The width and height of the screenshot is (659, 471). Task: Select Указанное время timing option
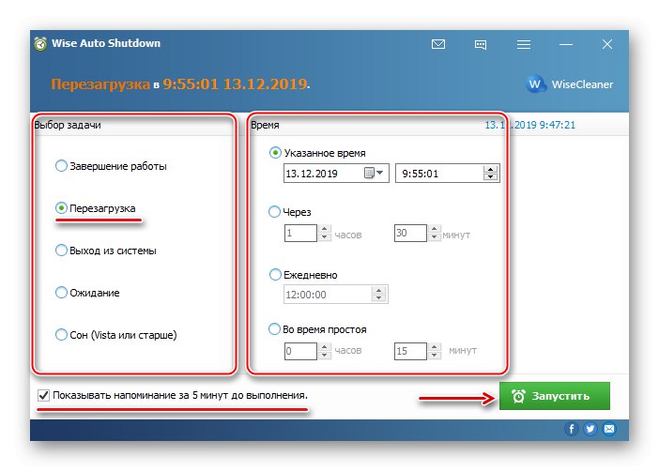point(317,153)
